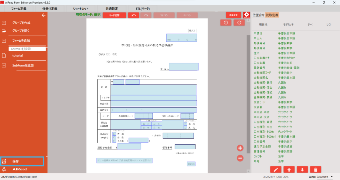Zoom out with the minus circle button
Viewport: 340px width, 180px height.
pyautogui.click(x=240, y=158)
